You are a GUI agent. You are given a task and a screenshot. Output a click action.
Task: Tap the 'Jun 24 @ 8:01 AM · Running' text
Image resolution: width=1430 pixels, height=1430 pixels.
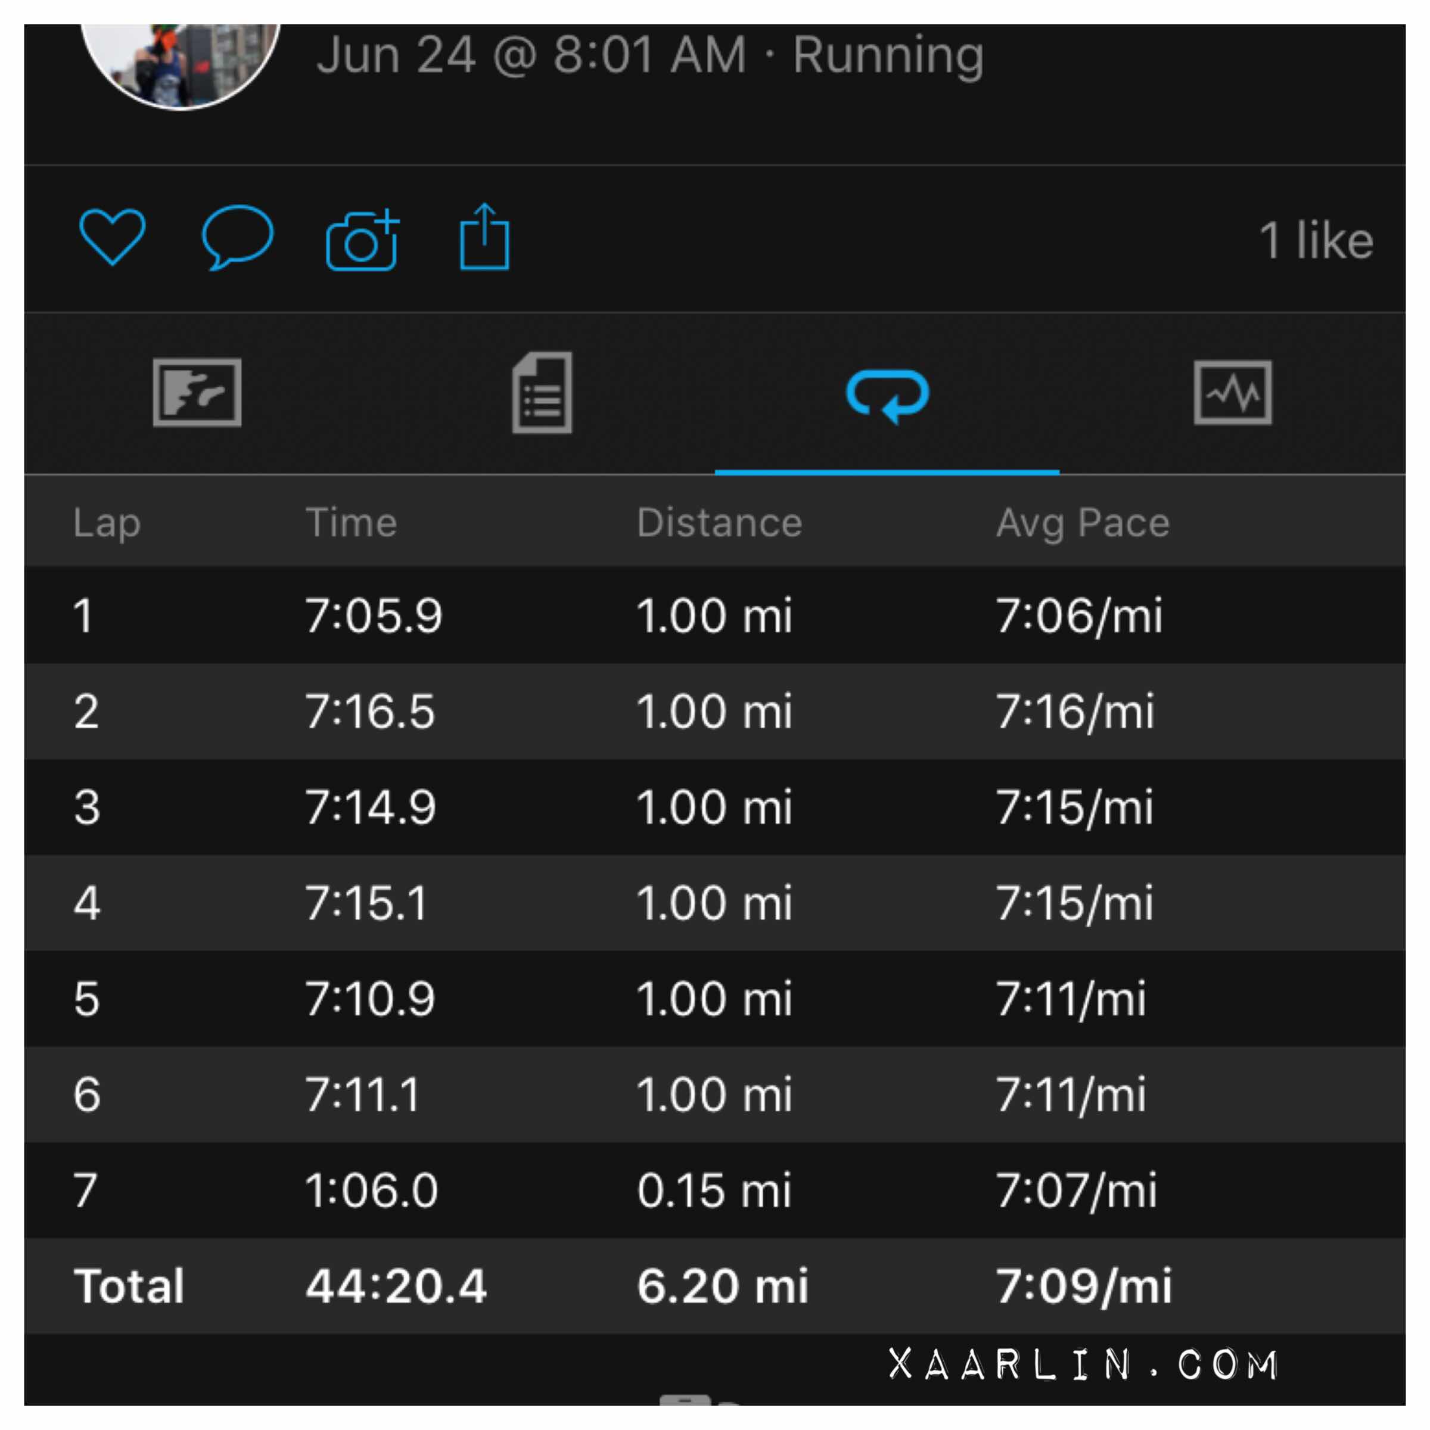(x=650, y=55)
